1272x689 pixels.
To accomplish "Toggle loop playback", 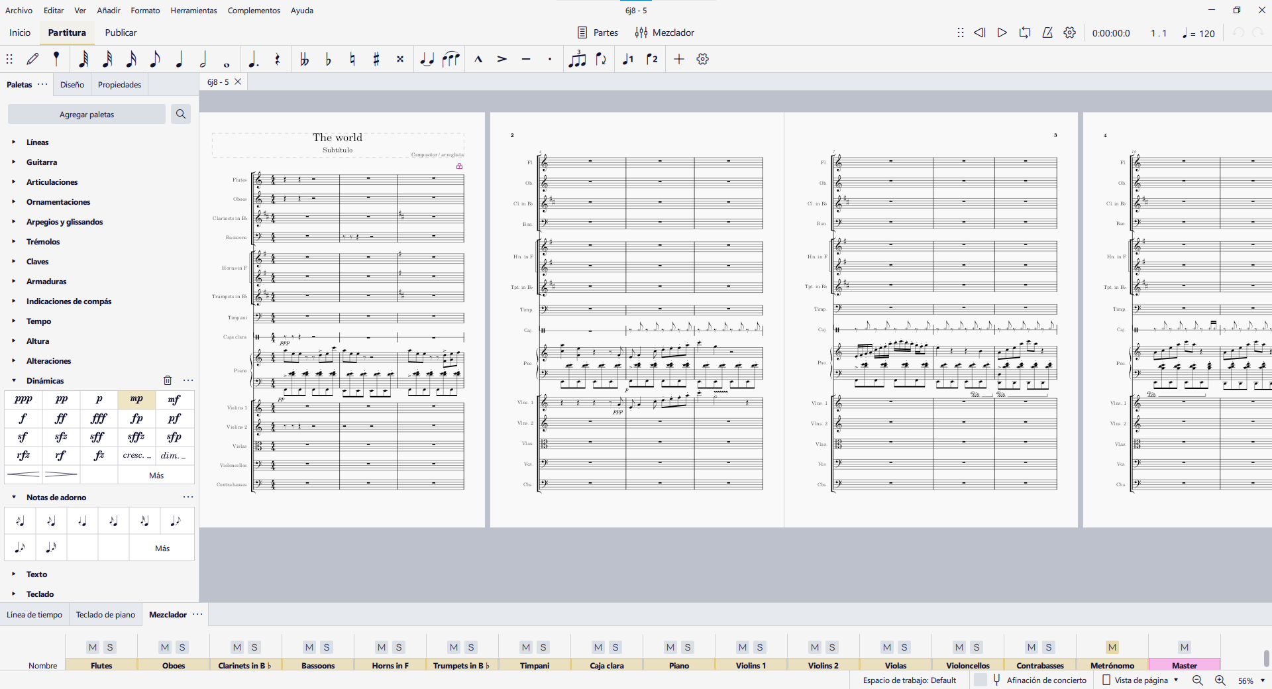I will (x=1025, y=32).
